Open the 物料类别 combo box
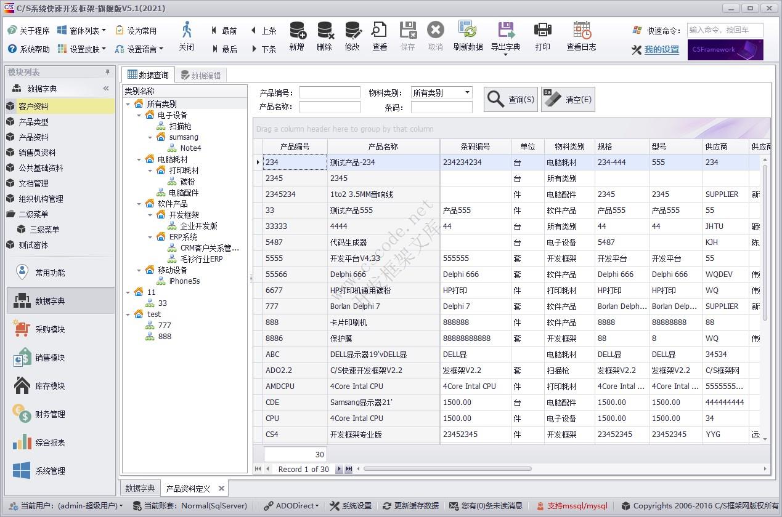 pyautogui.click(x=467, y=93)
